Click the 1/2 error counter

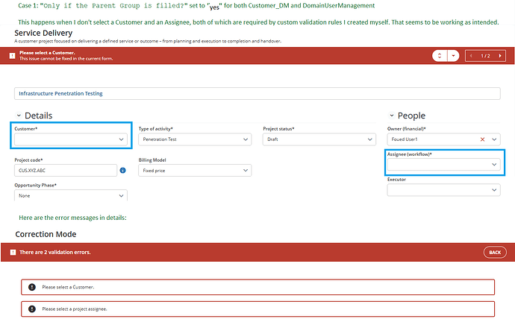(485, 56)
